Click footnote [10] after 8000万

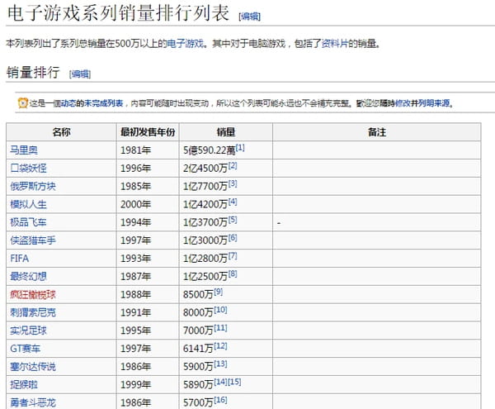(220, 310)
